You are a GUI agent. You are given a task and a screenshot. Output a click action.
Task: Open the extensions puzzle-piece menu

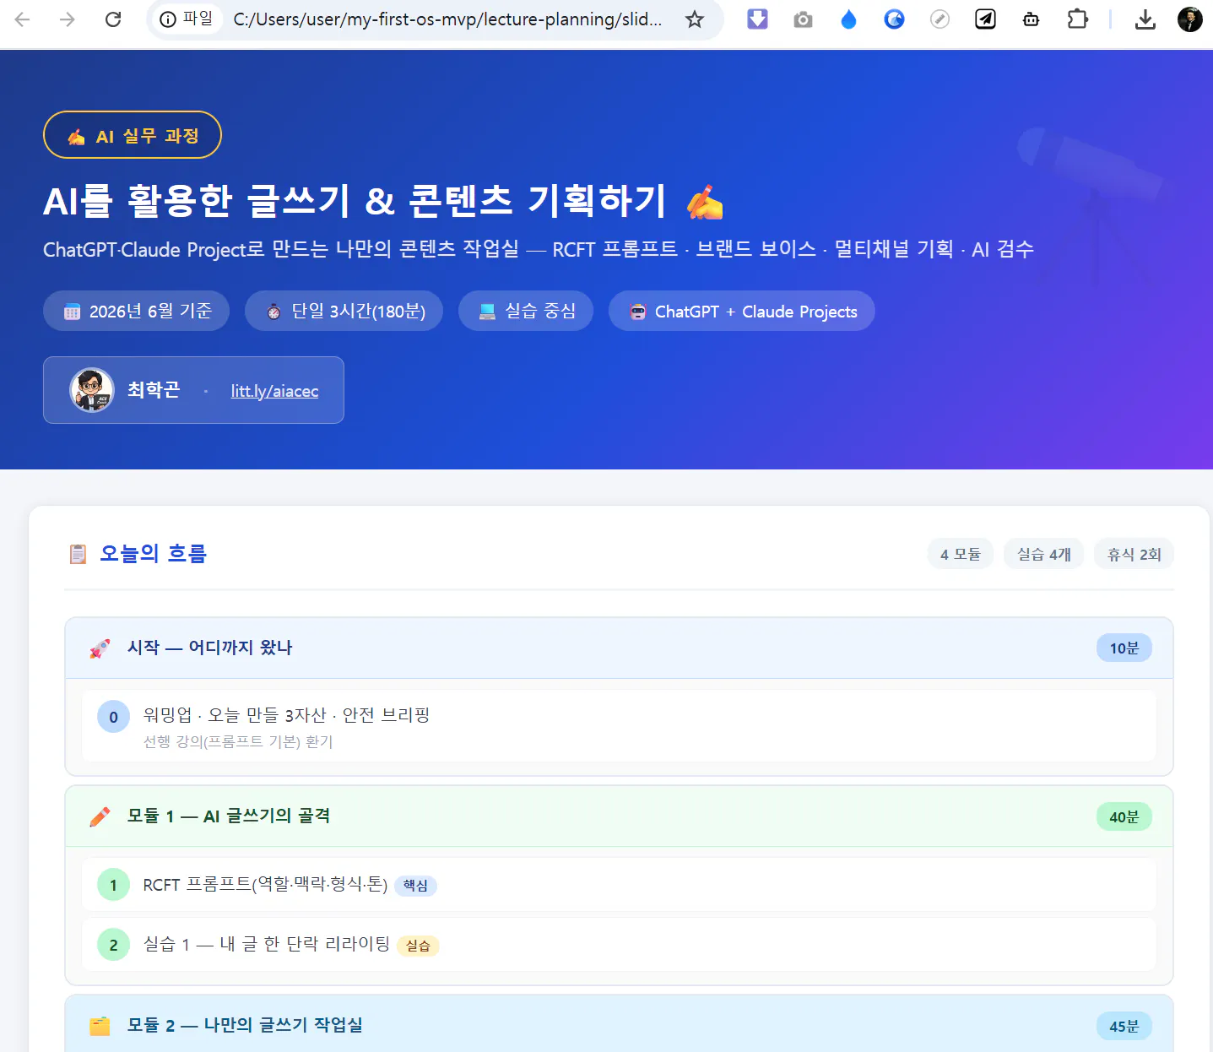pos(1078,19)
